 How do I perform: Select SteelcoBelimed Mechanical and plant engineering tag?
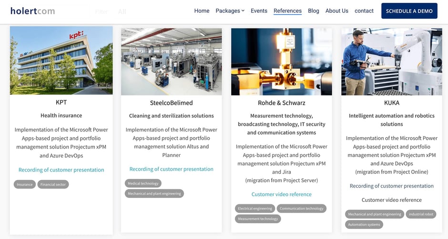154,194
